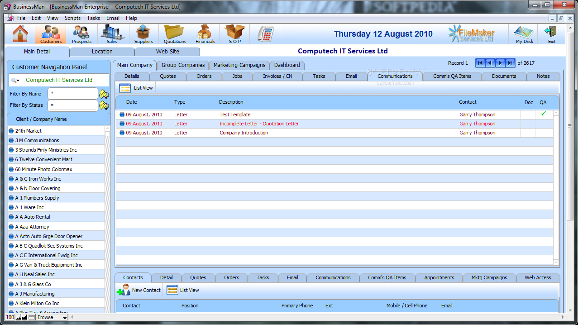Open the Documents tab

point(504,76)
